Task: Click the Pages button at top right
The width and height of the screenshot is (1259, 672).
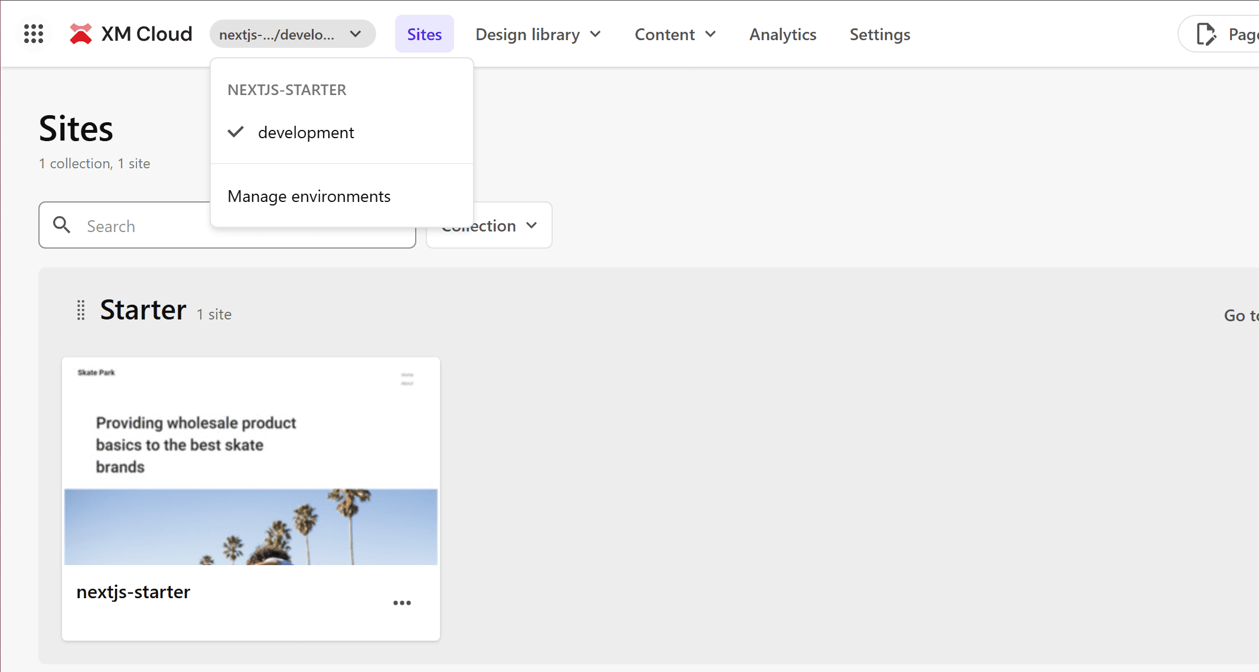Action: 1240,34
